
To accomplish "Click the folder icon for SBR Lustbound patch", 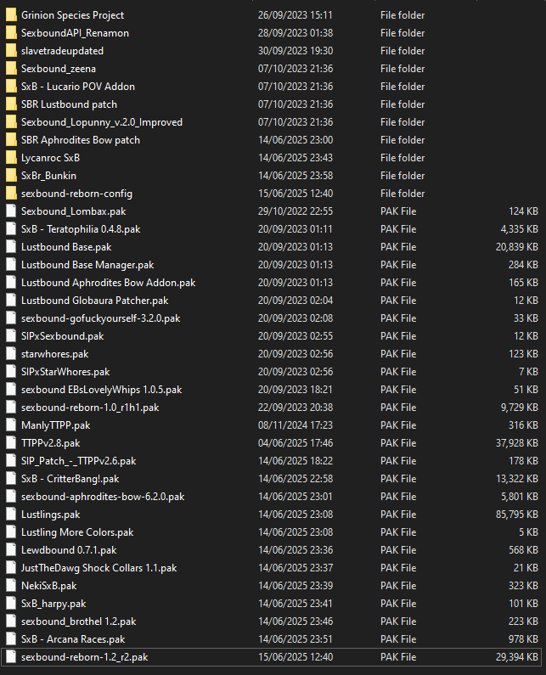I will (x=11, y=104).
